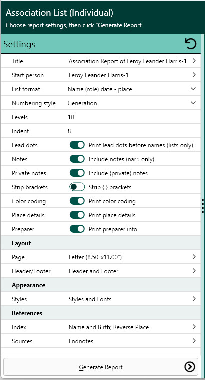Click the arrow icon on Generate Report
Screen dimensions: 205x380
click(189, 367)
